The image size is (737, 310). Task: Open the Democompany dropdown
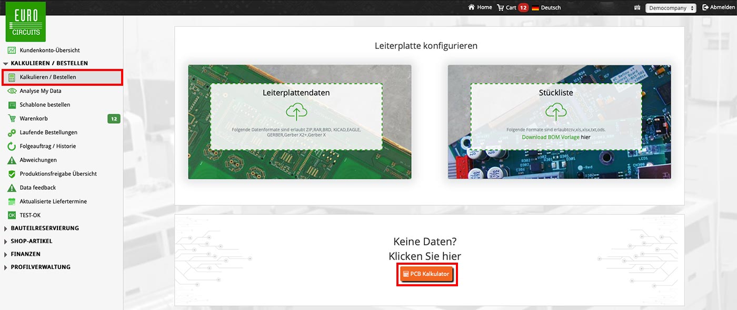pyautogui.click(x=670, y=8)
